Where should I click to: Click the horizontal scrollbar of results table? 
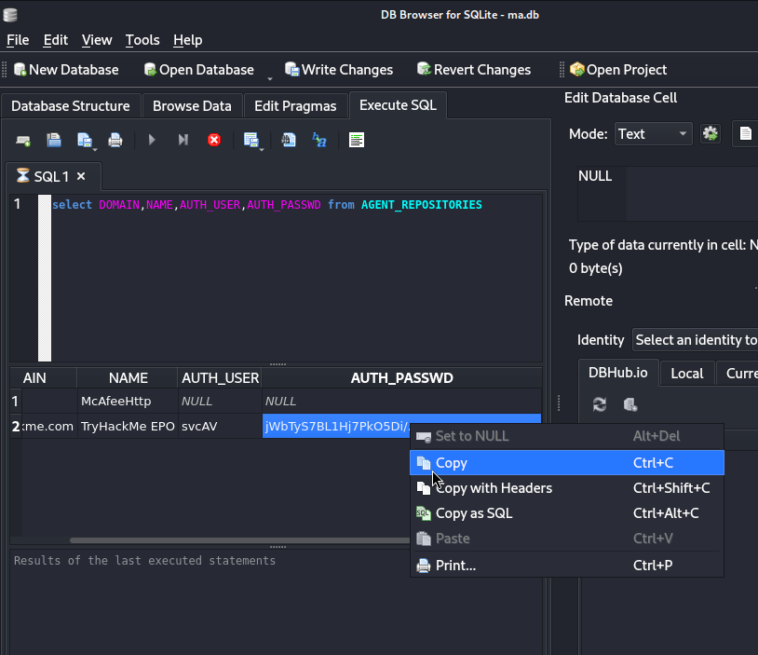pyautogui.click(x=239, y=540)
